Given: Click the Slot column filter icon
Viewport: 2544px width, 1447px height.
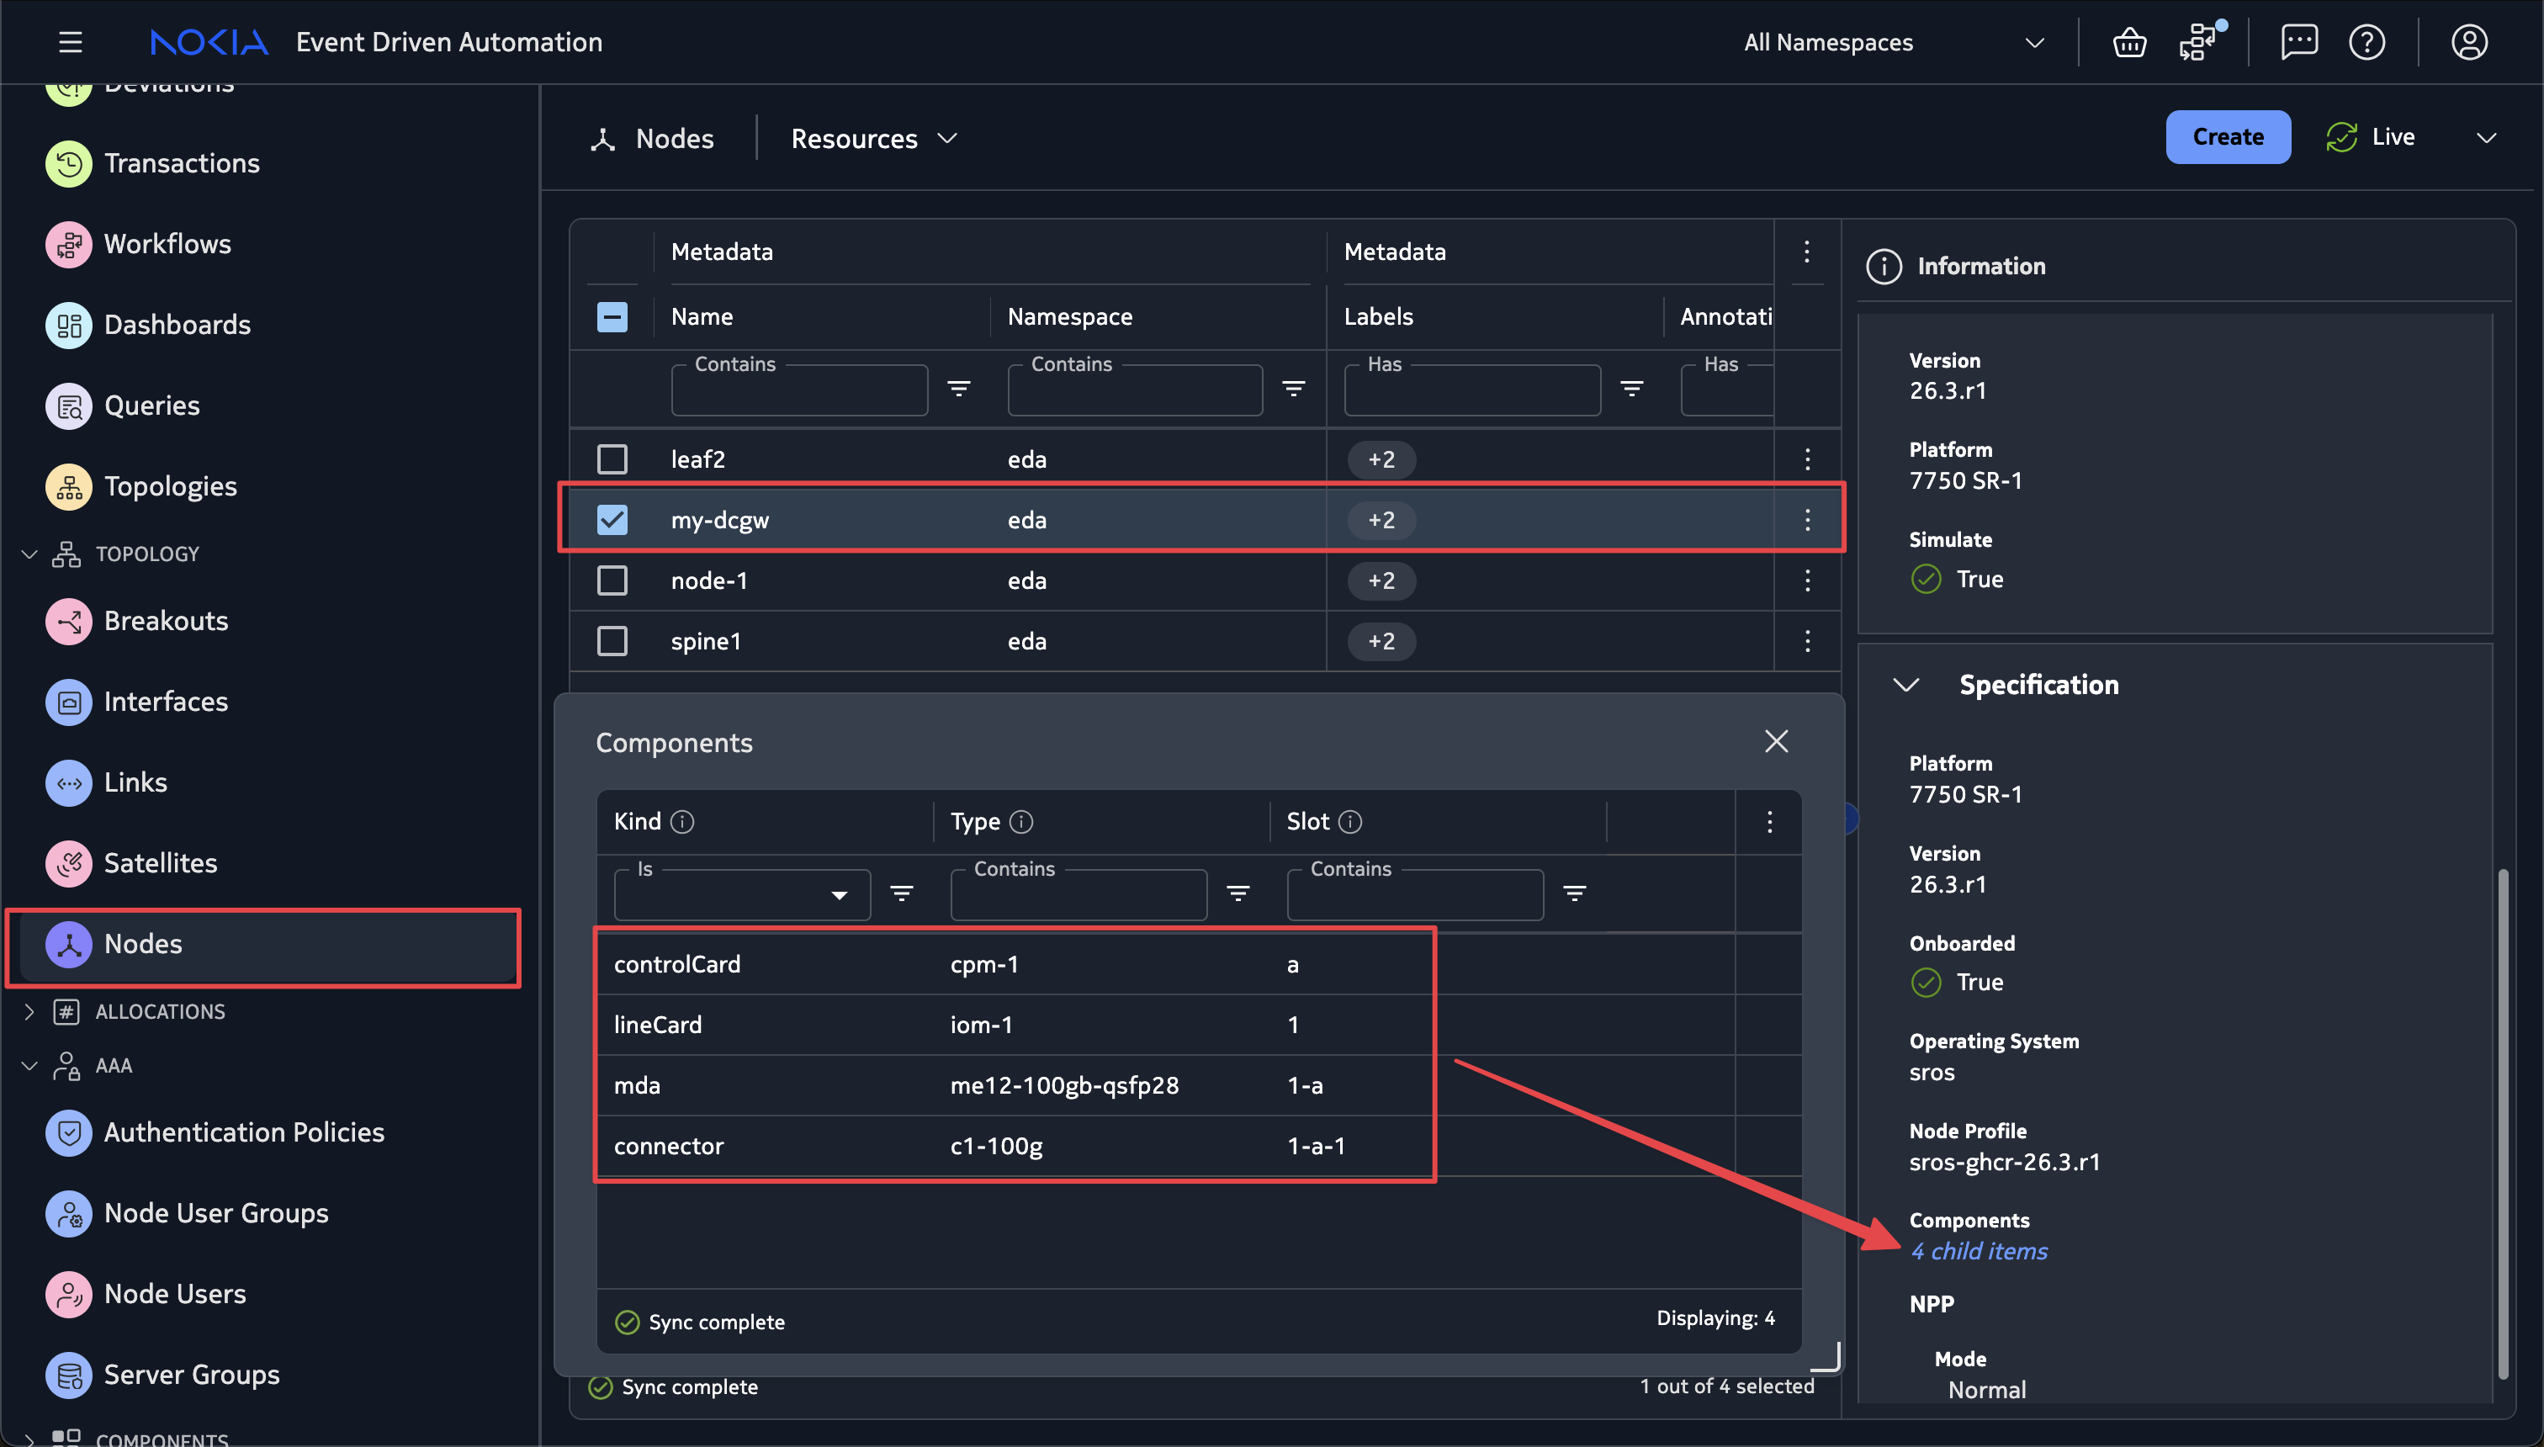Looking at the screenshot, I should [x=1574, y=893].
